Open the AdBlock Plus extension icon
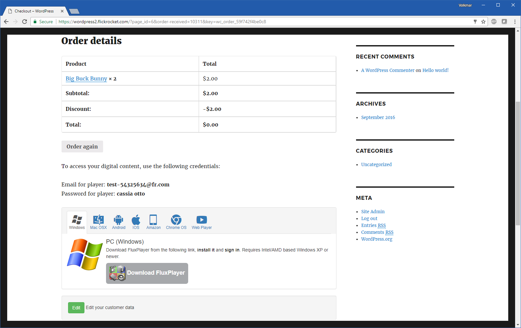This screenshot has width=521, height=328. 494,22
